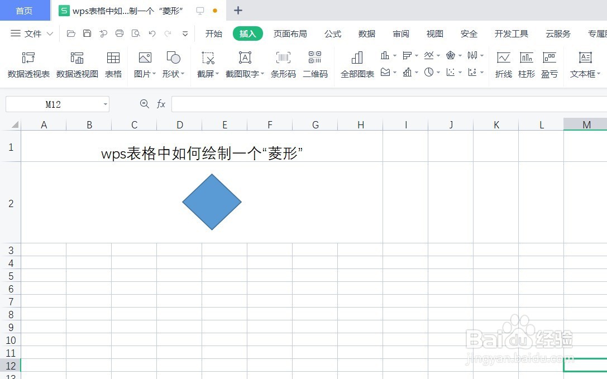Switch to the 云服务 tab
607x379 pixels.
(558, 33)
